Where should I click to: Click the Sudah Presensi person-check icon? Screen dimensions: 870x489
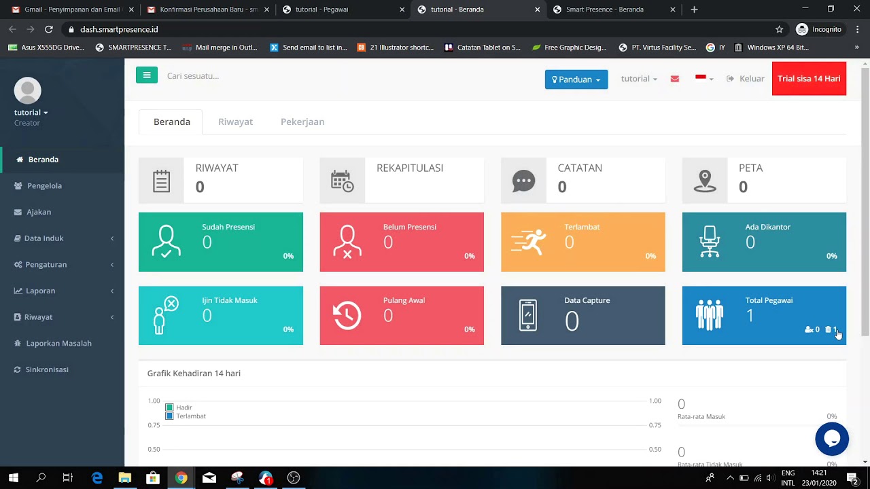[x=167, y=242]
